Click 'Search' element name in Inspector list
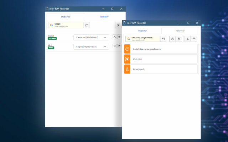228x142 pixels. [x=51, y=36]
